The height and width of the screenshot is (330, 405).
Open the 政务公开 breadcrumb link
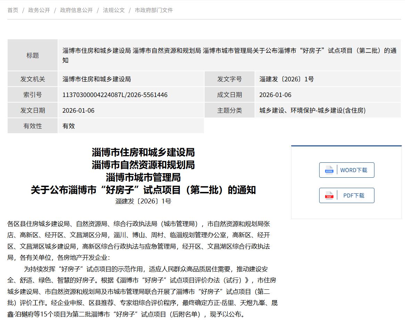click(x=39, y=10)
